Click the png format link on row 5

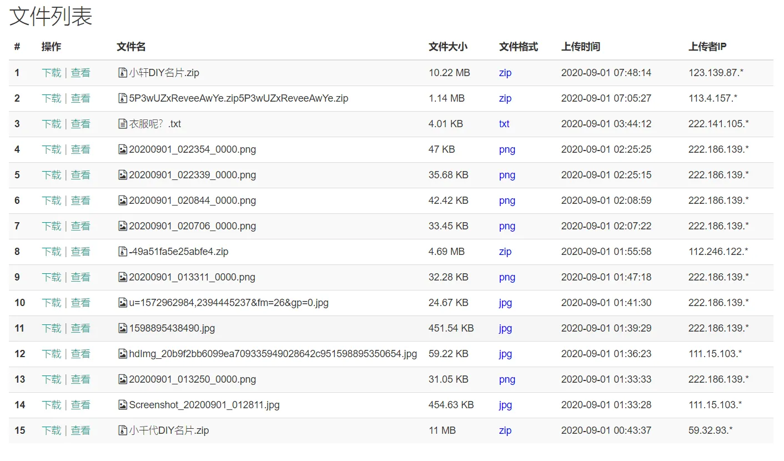[506, 174]
